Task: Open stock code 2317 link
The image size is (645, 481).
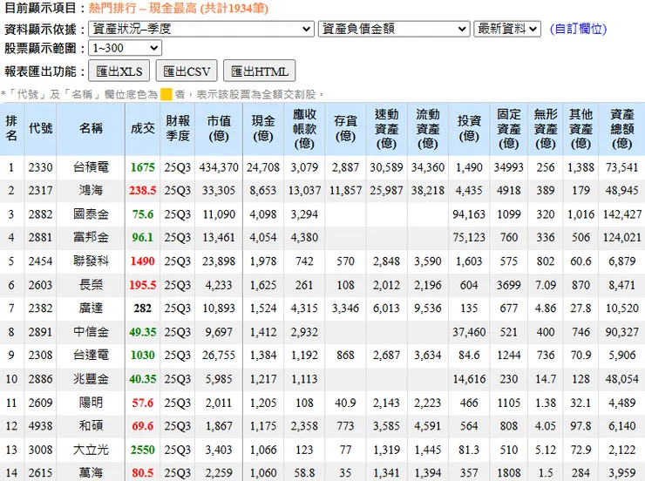Action: [40, 191]
